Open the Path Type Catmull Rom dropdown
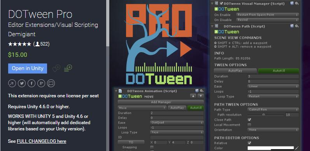Screen dimensions: 310x151 pyautogui.click(x=273, y=110)
